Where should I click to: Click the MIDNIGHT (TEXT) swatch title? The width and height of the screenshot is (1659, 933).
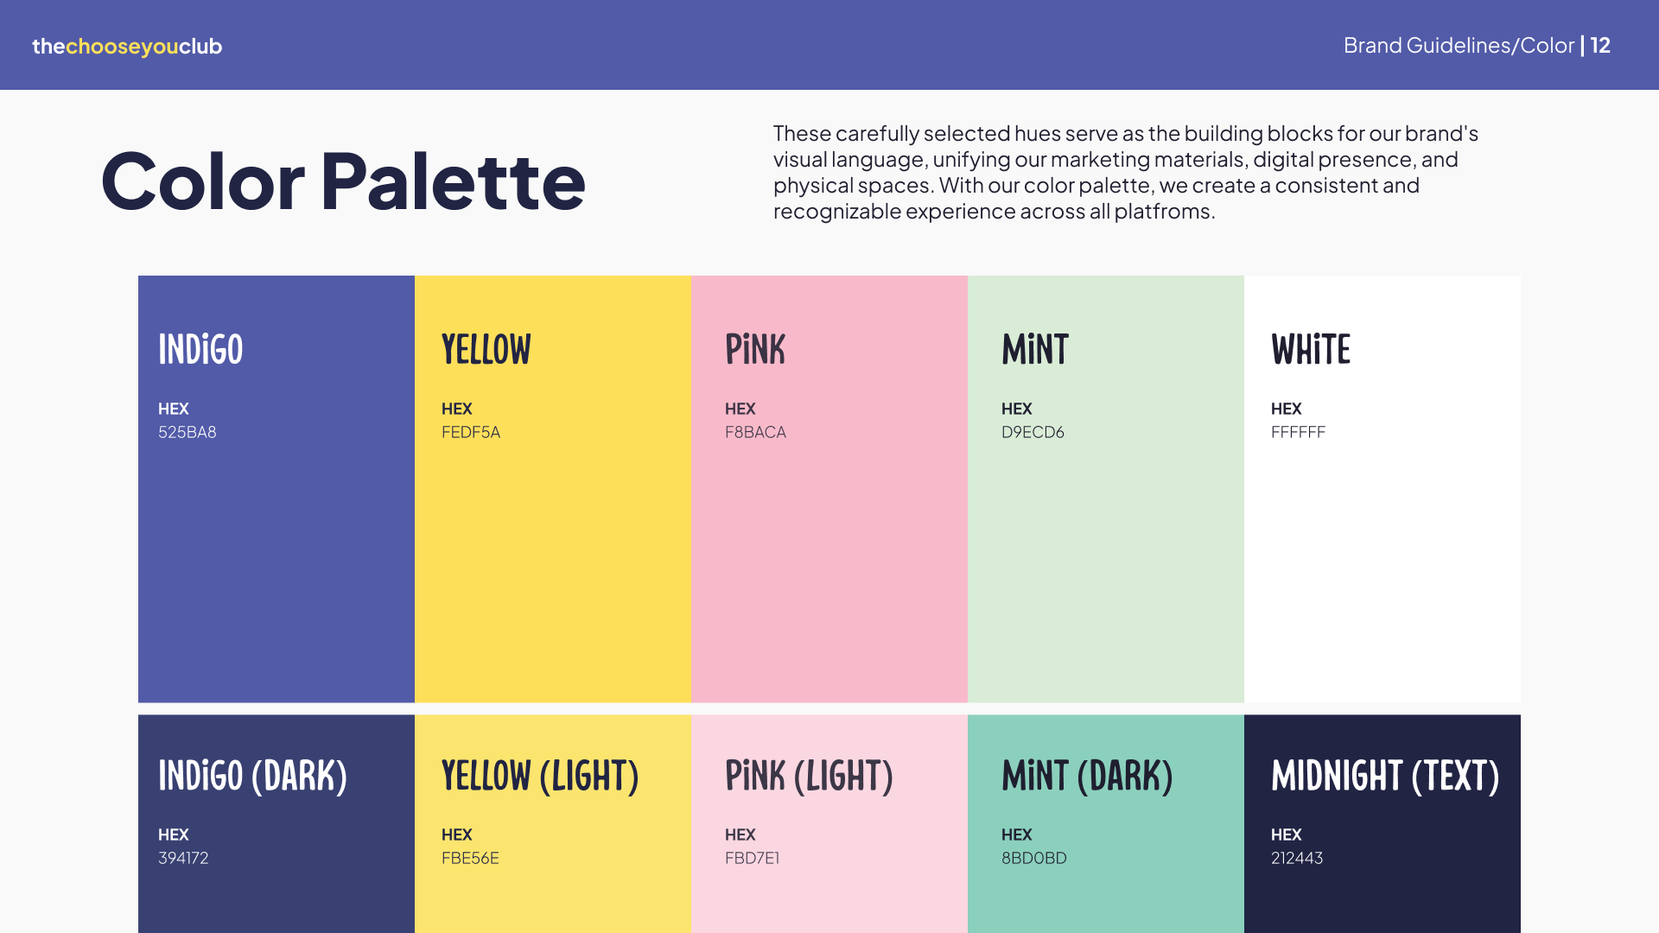1385,776
